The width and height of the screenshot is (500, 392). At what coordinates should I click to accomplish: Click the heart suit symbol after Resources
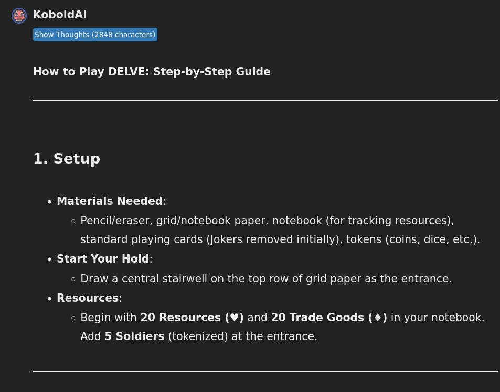(235, 318)
